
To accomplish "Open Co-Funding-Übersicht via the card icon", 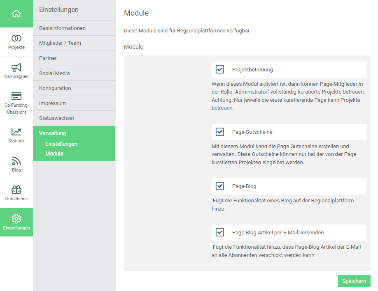I will click(16, 96).
